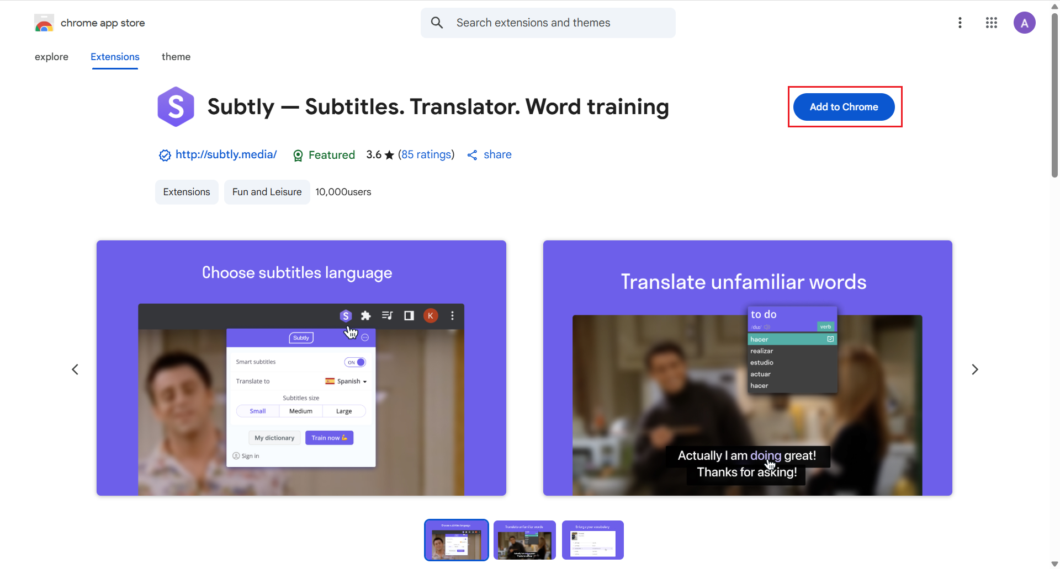
Task: Select the Translate unfamiliar words thumbnail
Action: click(x=524, y=540)
